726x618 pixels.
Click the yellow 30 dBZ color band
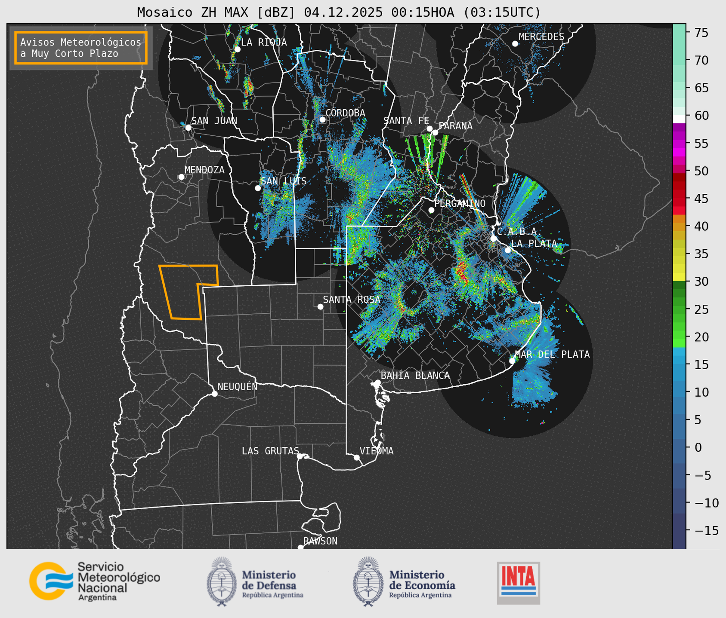coord(679,277)
